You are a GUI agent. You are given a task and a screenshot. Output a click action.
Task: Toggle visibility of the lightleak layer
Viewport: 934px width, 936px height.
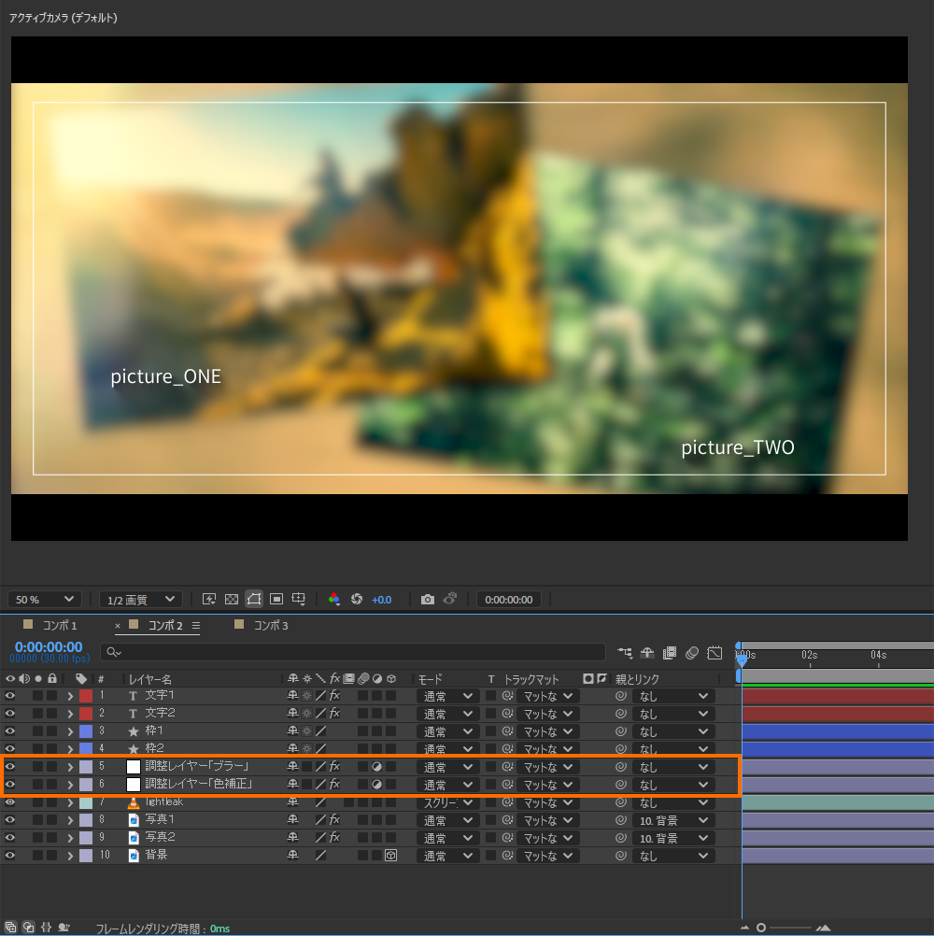click(10, 802)
